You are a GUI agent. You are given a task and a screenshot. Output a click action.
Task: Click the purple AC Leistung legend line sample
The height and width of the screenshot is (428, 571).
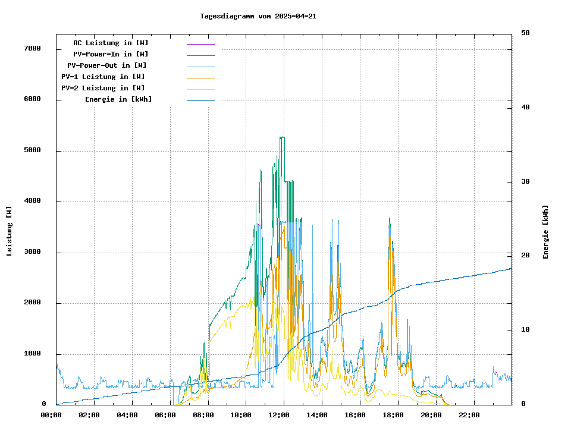(x=200, y=44)
